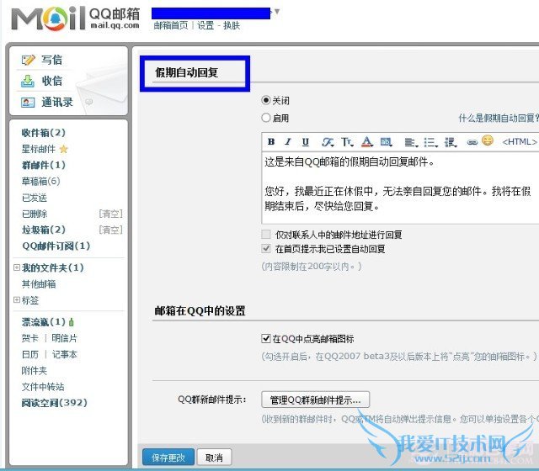Apply bold formatting in the editor
This screenshot has width=539, height=471.
[x=271, y=141]
